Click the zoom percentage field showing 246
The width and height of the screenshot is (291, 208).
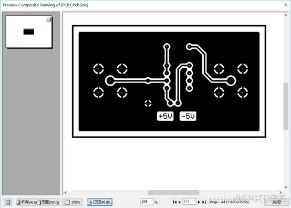(x=147, y=202)
